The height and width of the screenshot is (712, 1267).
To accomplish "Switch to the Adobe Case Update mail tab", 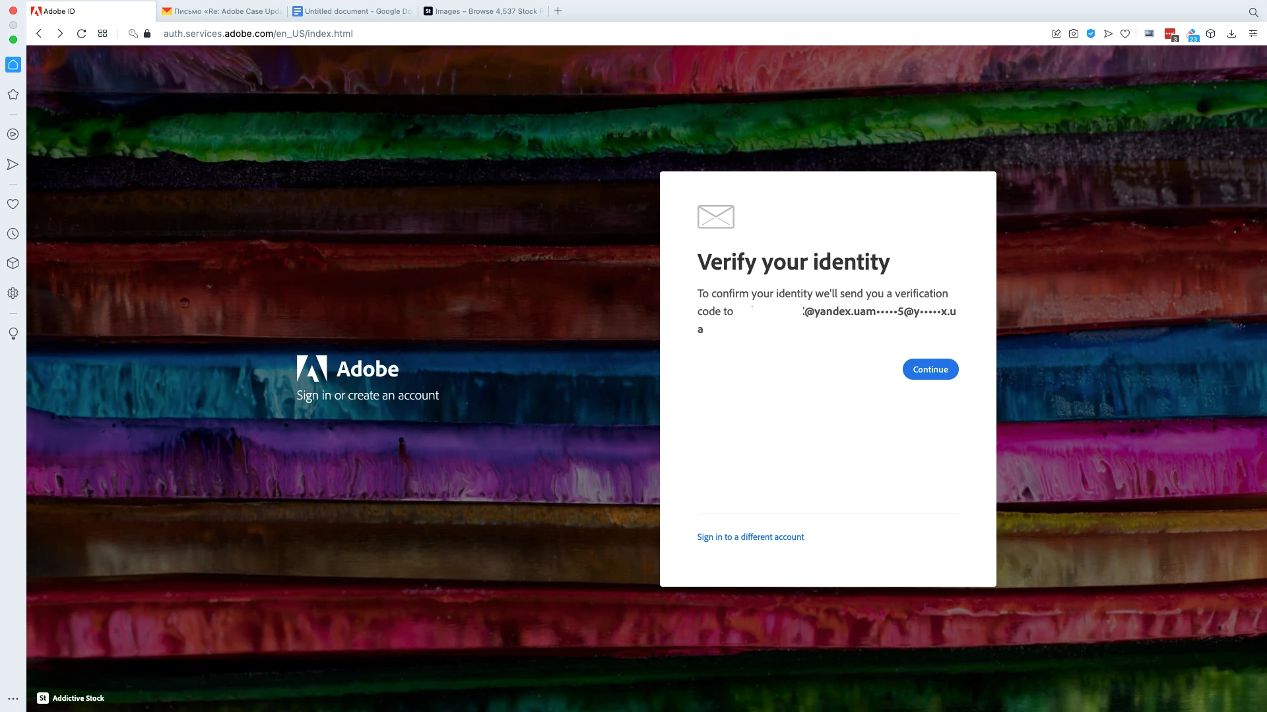I will 222,11.
